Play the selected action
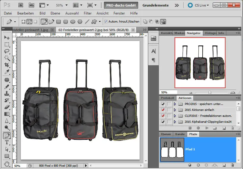 tap(207, 128)
